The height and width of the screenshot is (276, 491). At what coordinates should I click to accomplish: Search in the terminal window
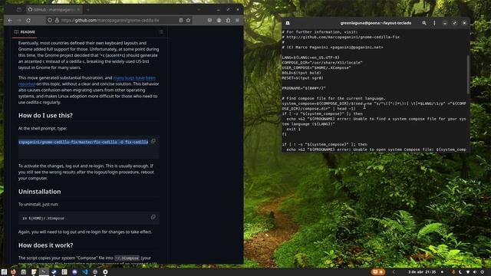[424, 23]
